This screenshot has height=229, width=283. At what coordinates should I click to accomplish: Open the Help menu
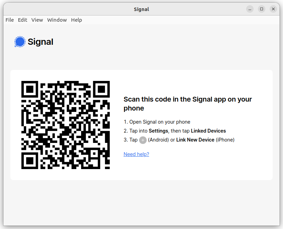pyautogui.click(x=77, y=20)
